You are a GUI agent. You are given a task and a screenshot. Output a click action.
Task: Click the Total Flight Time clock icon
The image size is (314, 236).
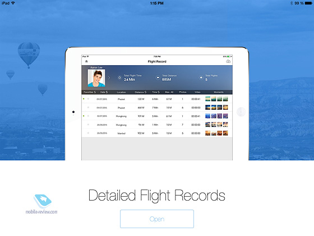[x=119, y=78]
